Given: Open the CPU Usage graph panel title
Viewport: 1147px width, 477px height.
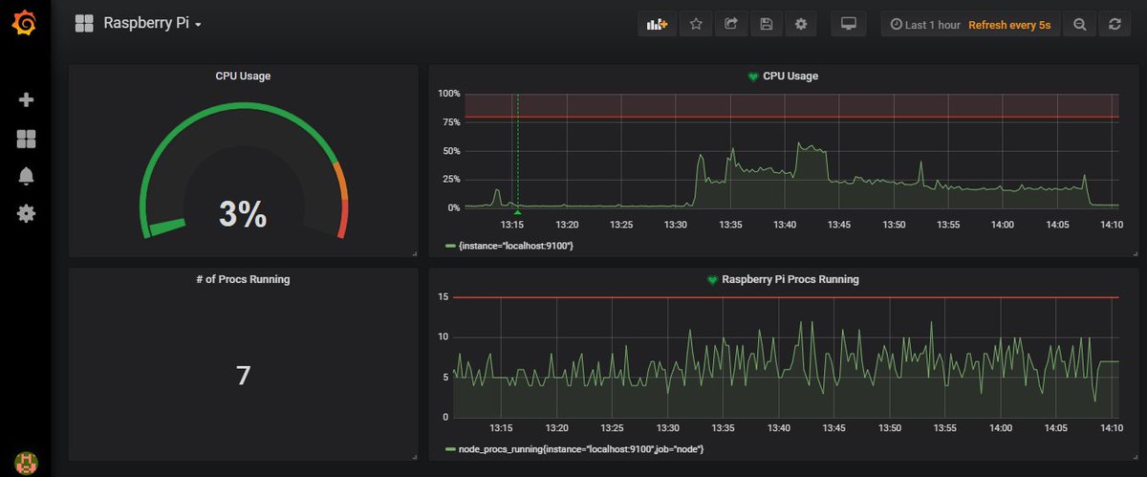Looking at the screenshot, I should pyautogui.click(x=790, y=76).
